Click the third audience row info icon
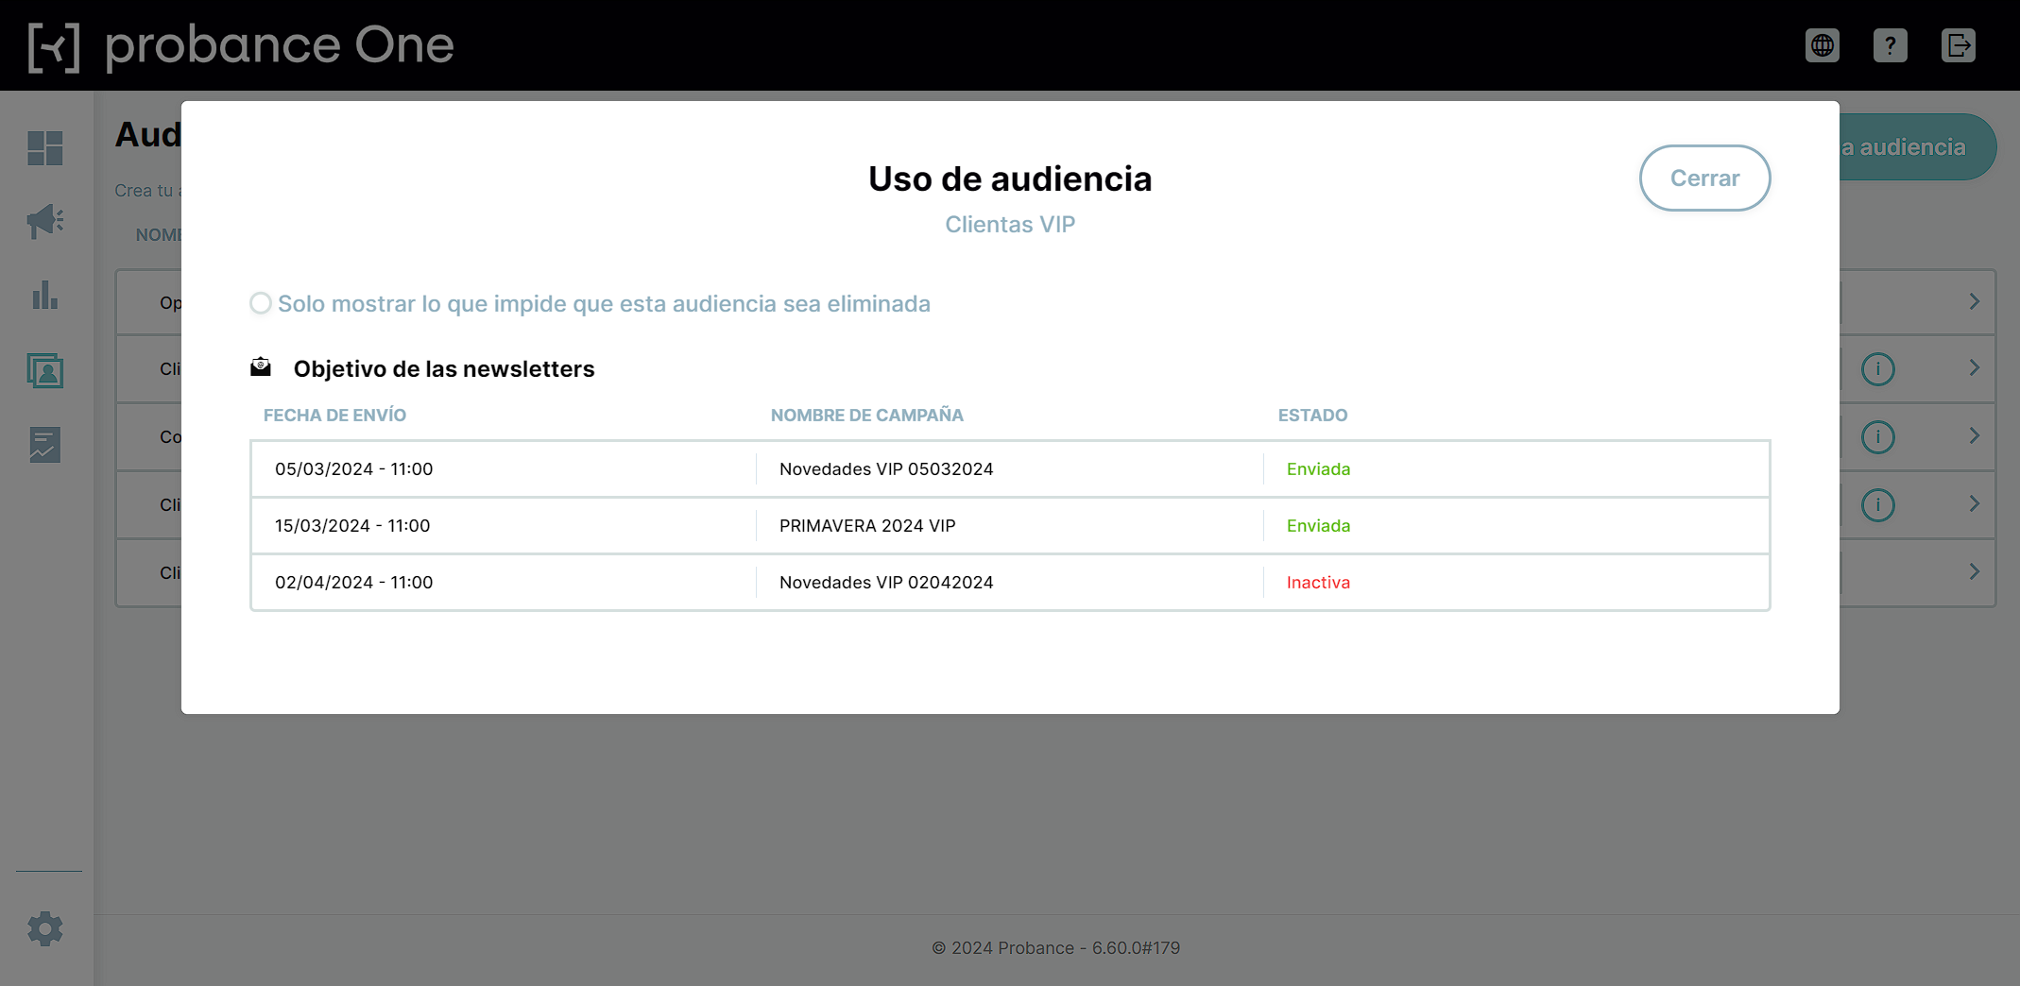2020x986 pixels. pyautogui.click(x=1878, y=505)
